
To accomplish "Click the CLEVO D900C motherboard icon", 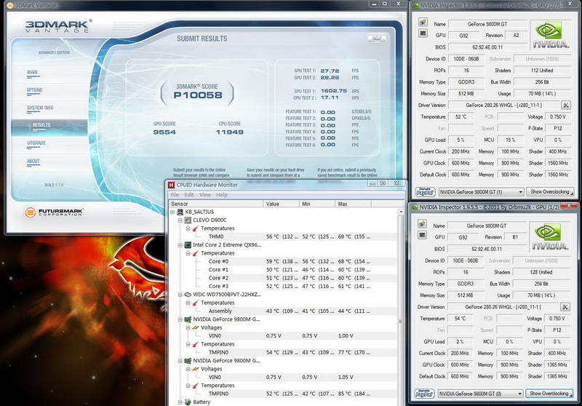I will [188, 220].
